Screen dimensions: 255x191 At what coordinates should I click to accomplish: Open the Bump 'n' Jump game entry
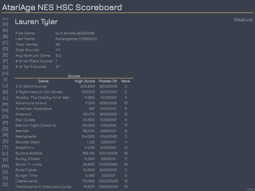28,165
